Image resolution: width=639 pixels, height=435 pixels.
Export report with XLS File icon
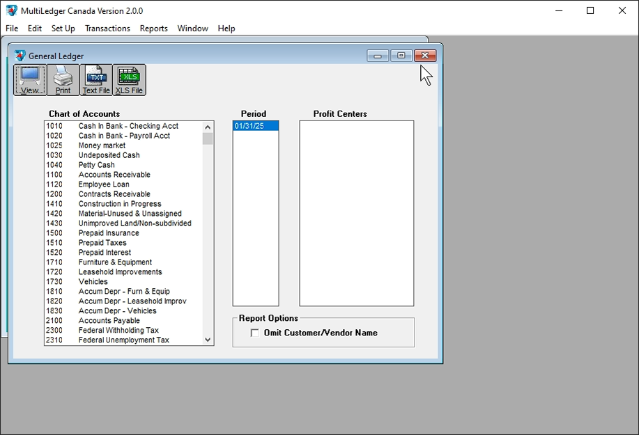[x=129, y=80]
